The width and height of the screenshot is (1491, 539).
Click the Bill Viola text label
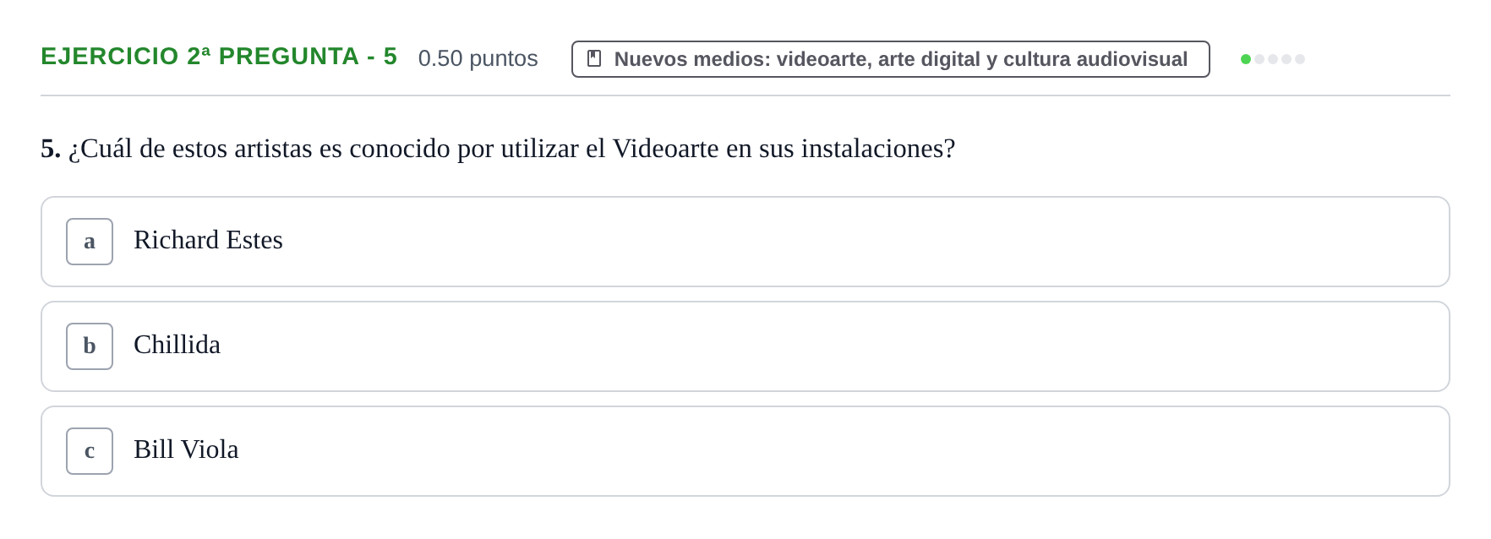(186, 449)
